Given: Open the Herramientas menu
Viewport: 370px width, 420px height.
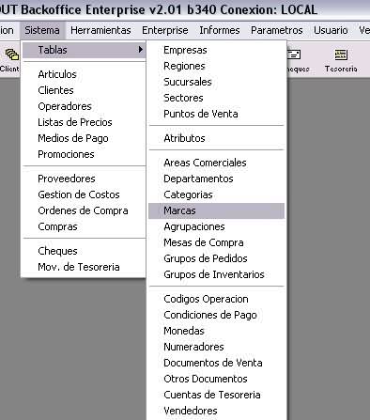Looking at the screenshot, I should (x=100, y=30).
